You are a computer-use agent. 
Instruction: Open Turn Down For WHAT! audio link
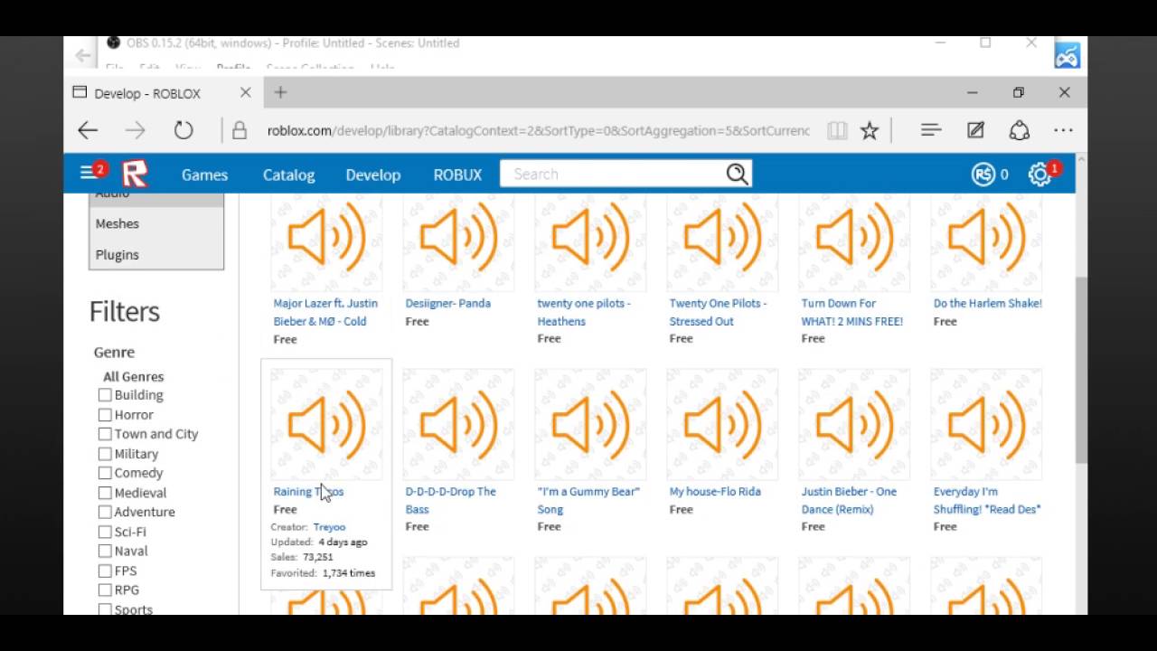[851, 312]
